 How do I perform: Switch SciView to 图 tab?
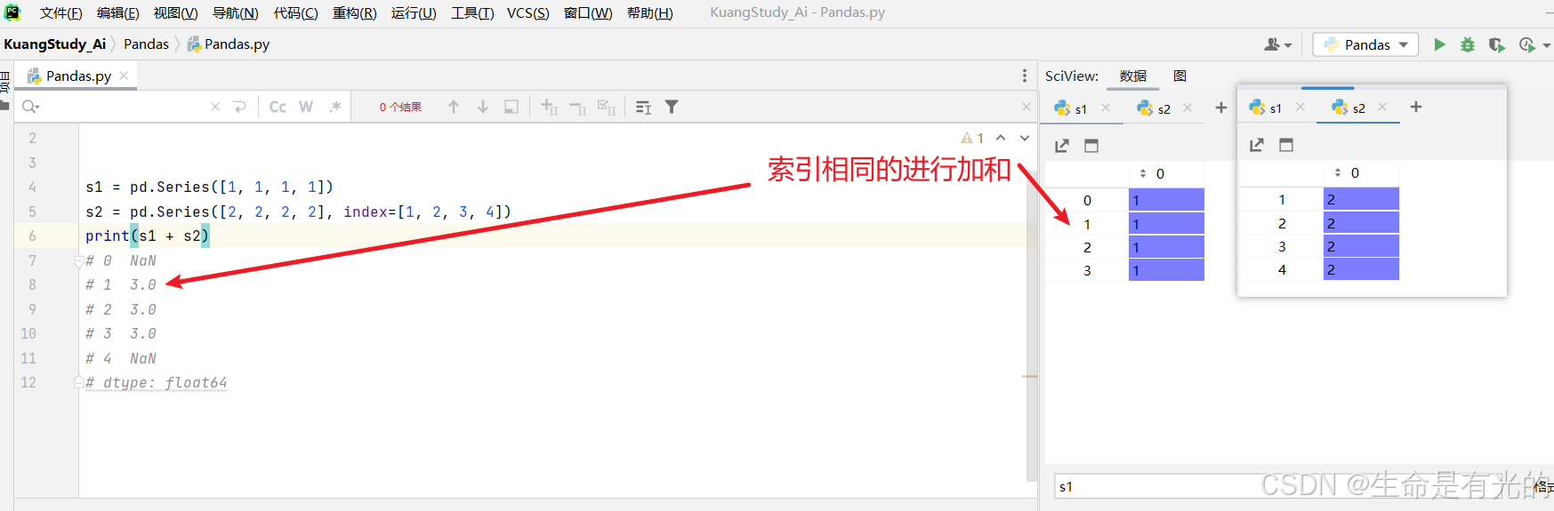pos(1180,76)
